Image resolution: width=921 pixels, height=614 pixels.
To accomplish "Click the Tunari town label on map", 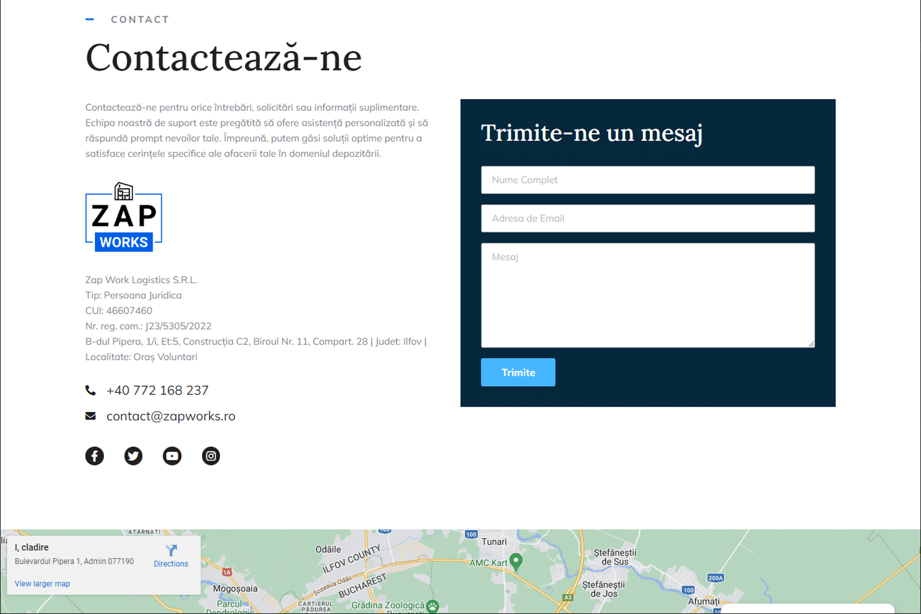I will pos(494,542).
